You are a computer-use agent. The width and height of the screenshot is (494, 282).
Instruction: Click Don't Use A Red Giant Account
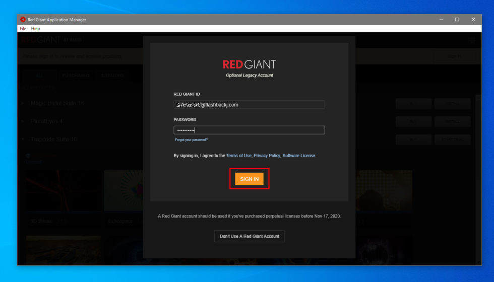[x=249, y=236]
